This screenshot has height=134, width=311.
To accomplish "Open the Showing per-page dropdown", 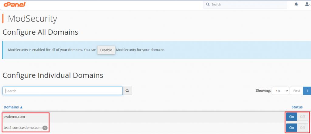I will coord(280,91).
